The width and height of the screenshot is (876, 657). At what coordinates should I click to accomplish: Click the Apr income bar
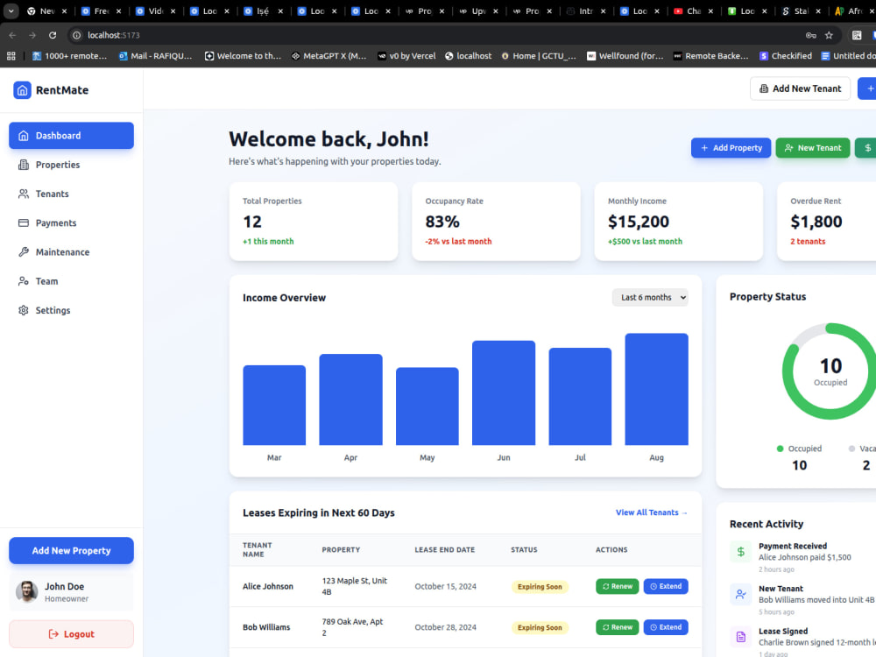click(x=351, y=399)
